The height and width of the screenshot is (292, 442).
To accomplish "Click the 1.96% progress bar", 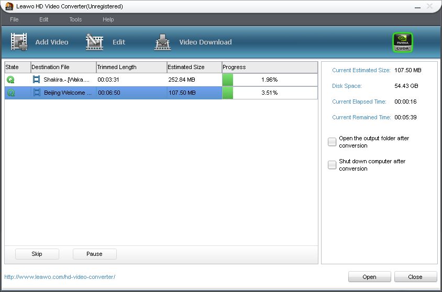I will click(270, 80).
